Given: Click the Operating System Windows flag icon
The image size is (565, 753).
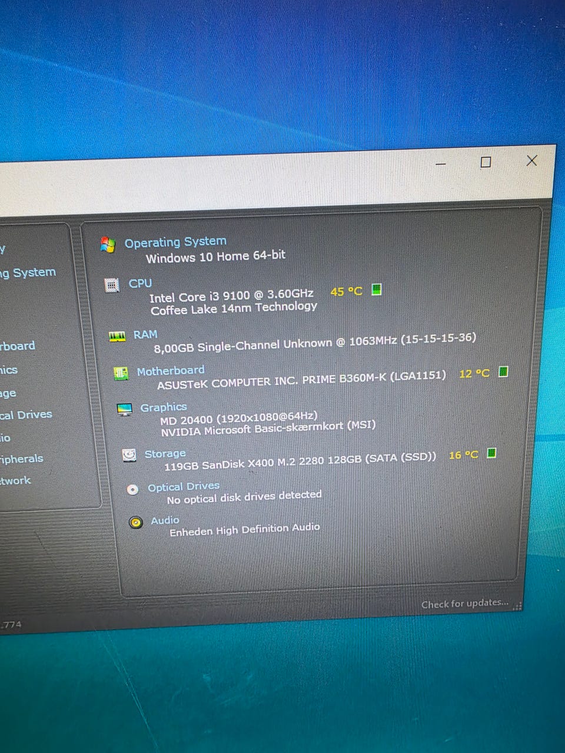Looking at the screenshot, I should 107,245.
